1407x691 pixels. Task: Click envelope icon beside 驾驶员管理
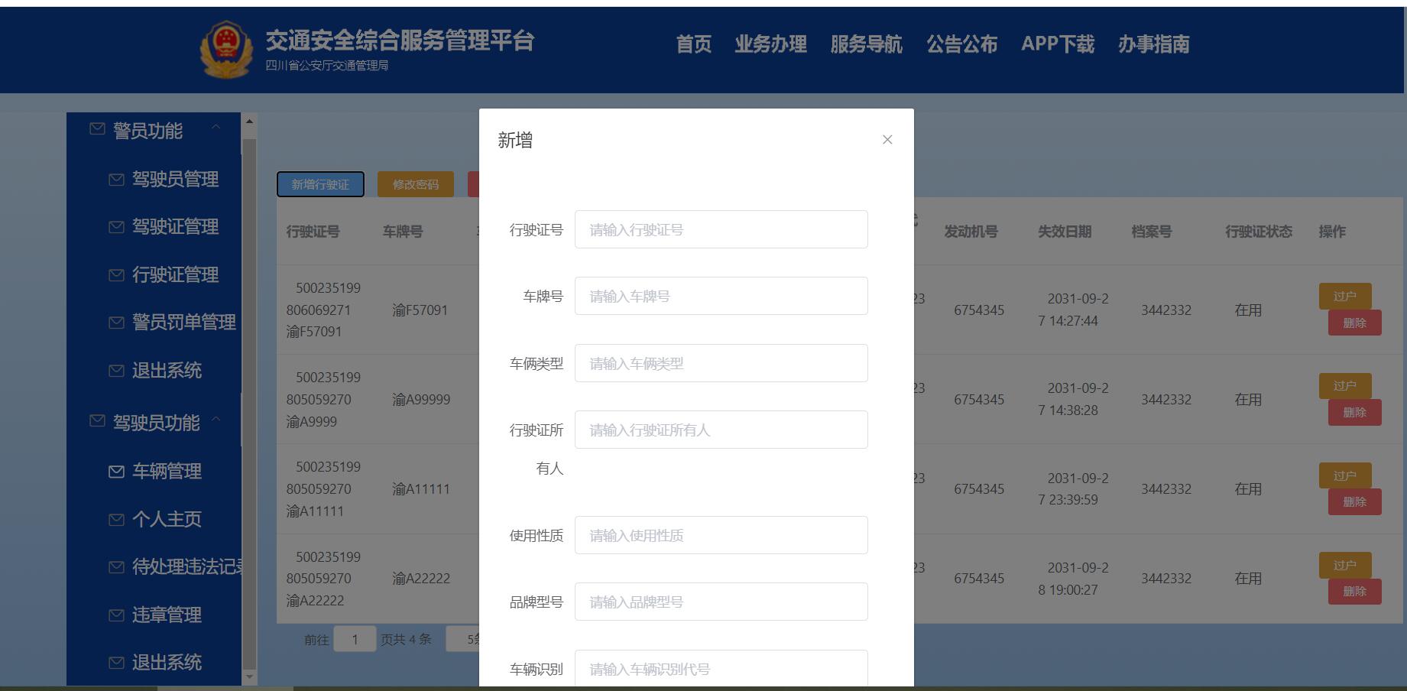pos(116,180)
